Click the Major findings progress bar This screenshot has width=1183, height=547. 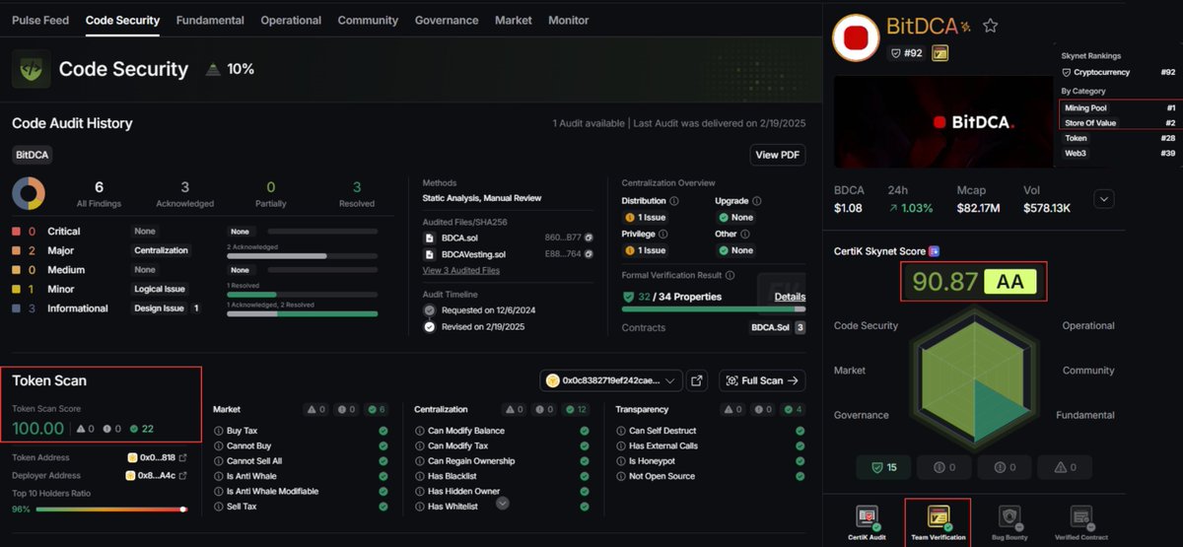tap(303, 255)
